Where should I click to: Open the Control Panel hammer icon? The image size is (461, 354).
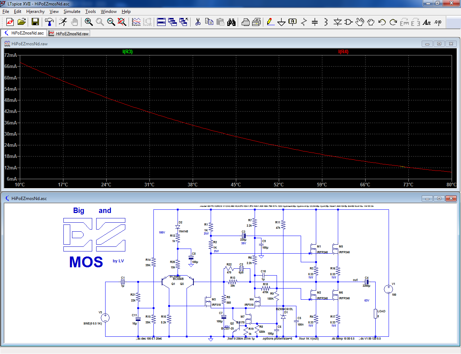pos(49,22)
